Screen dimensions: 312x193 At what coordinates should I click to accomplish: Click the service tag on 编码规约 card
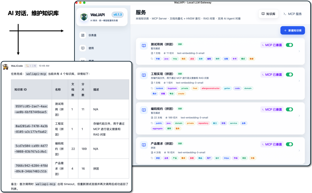click(233, 123)
